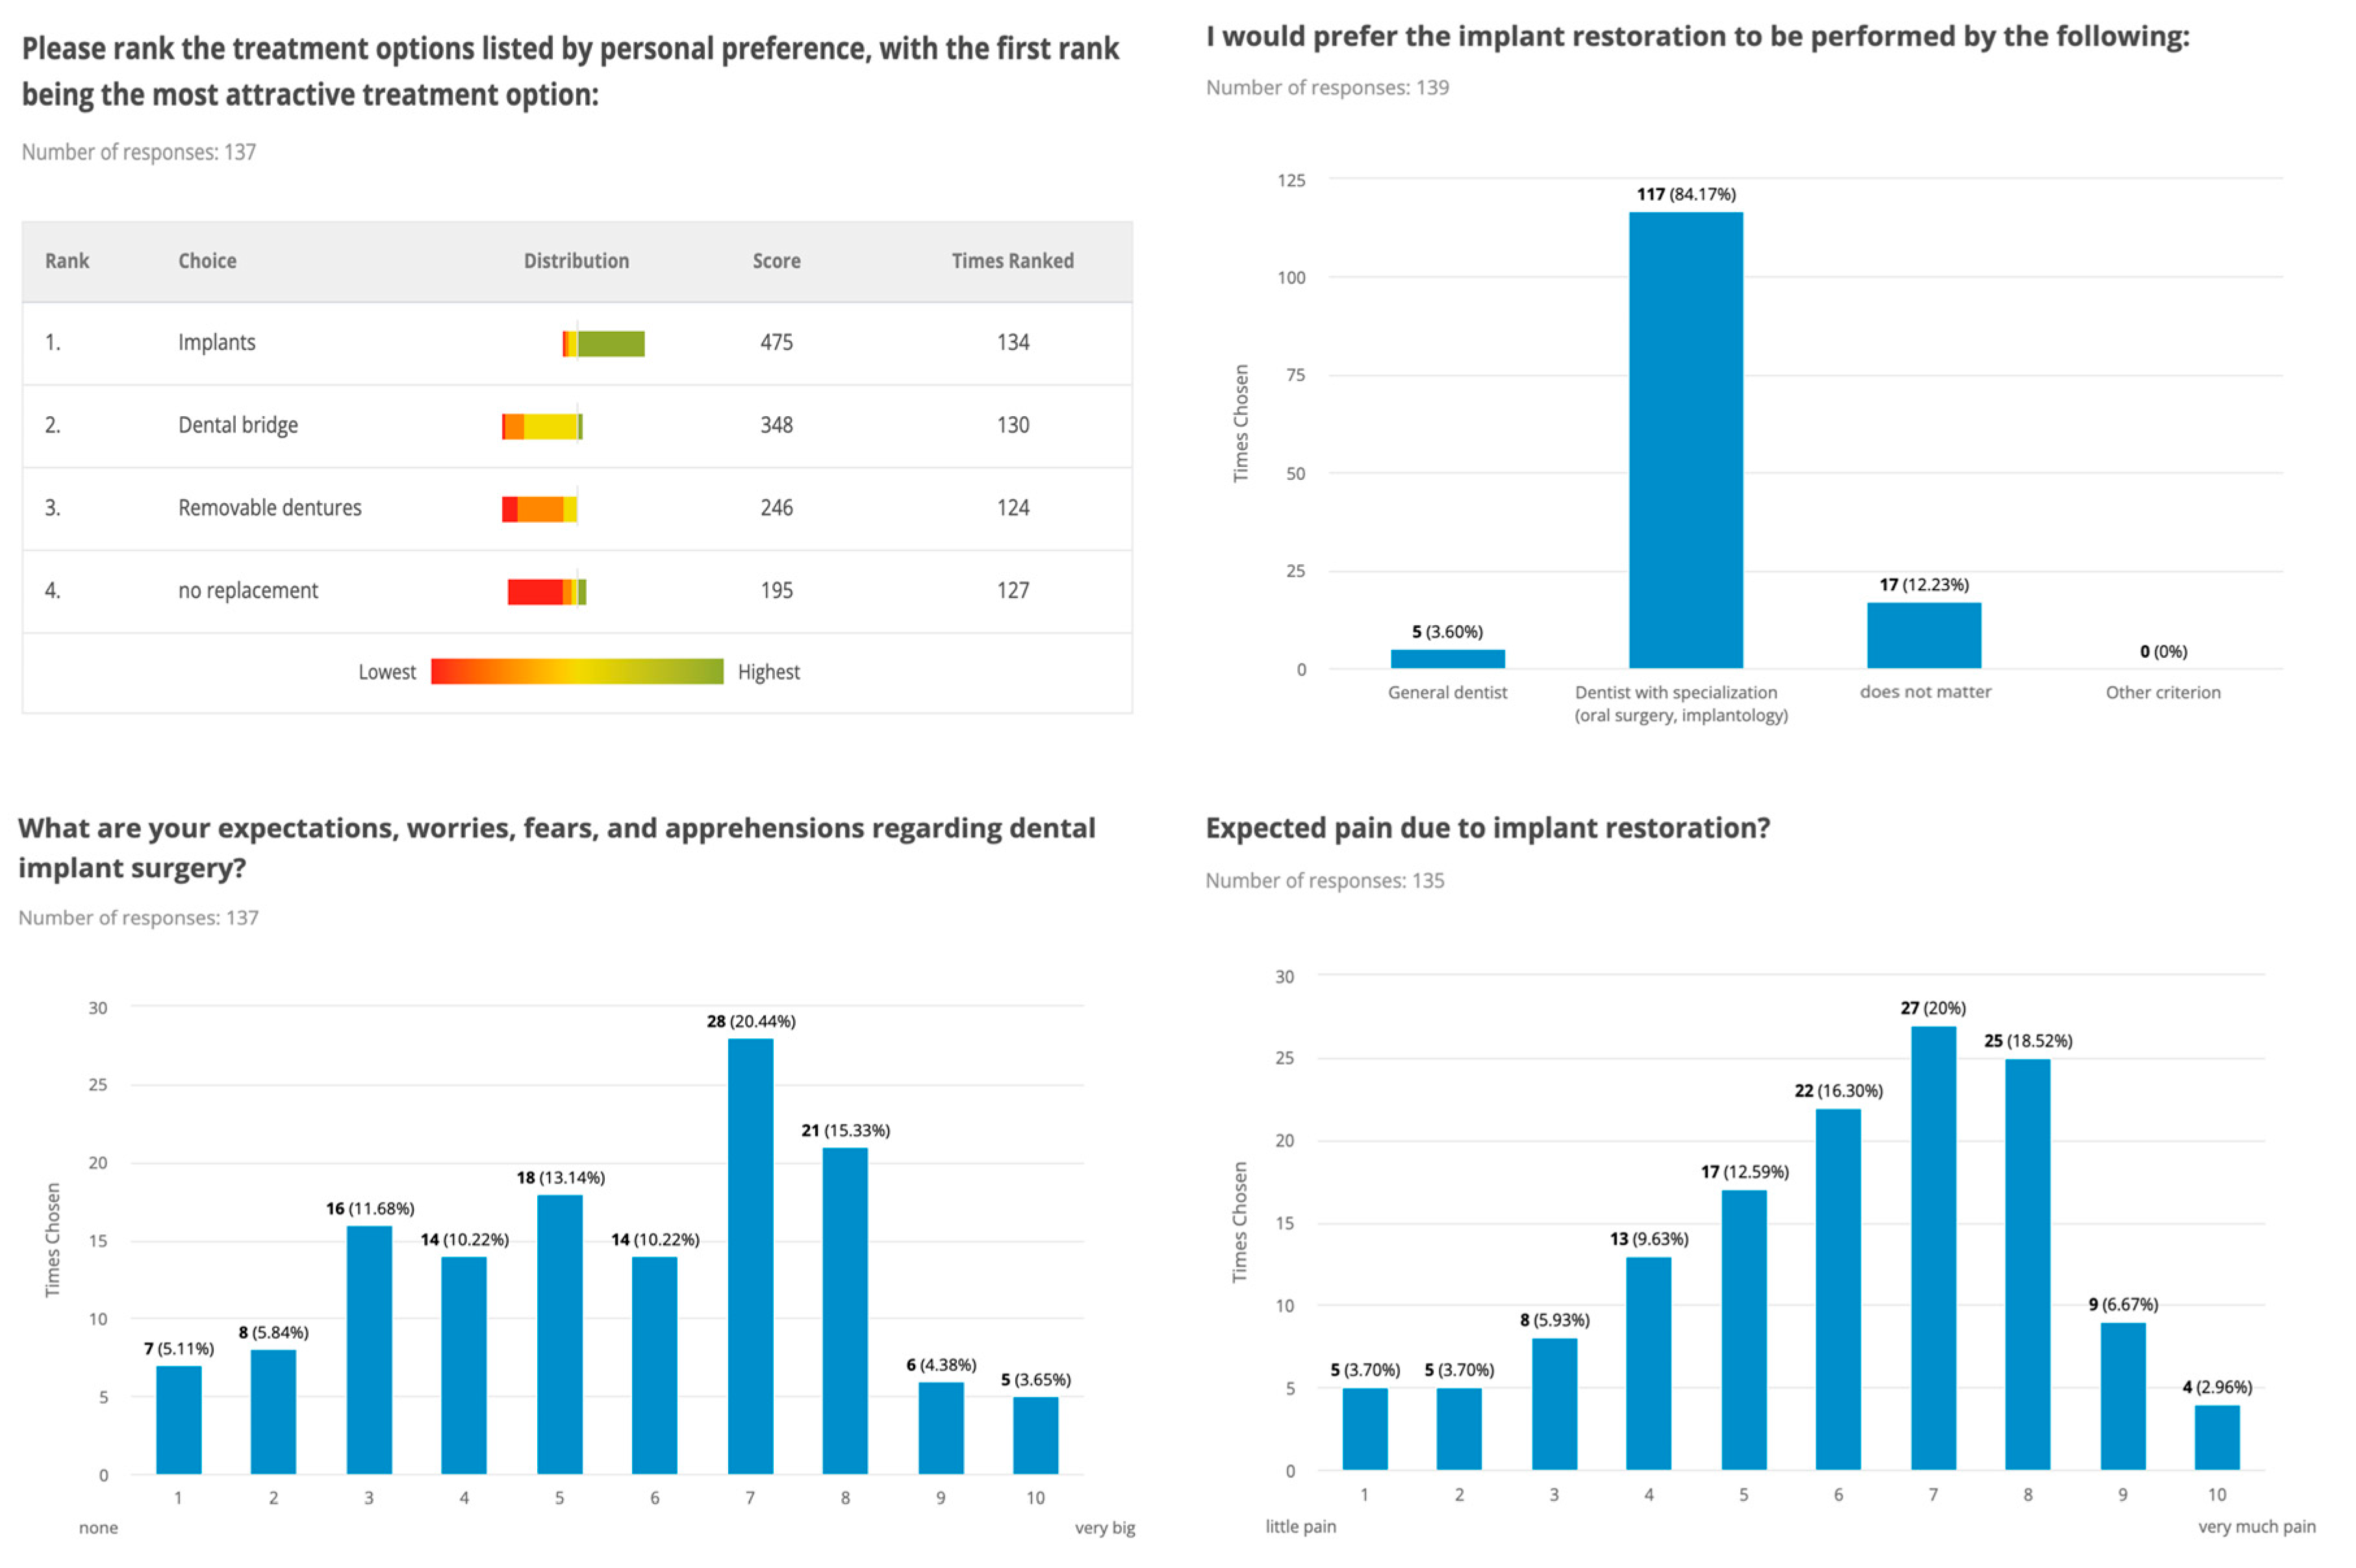
Task: Click the Times Ranked column header
Action: point(1013,261)
